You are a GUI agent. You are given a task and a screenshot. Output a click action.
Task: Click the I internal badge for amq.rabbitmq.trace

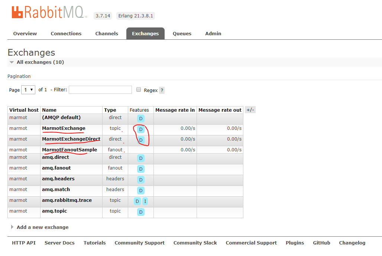[x=145, y=201]
